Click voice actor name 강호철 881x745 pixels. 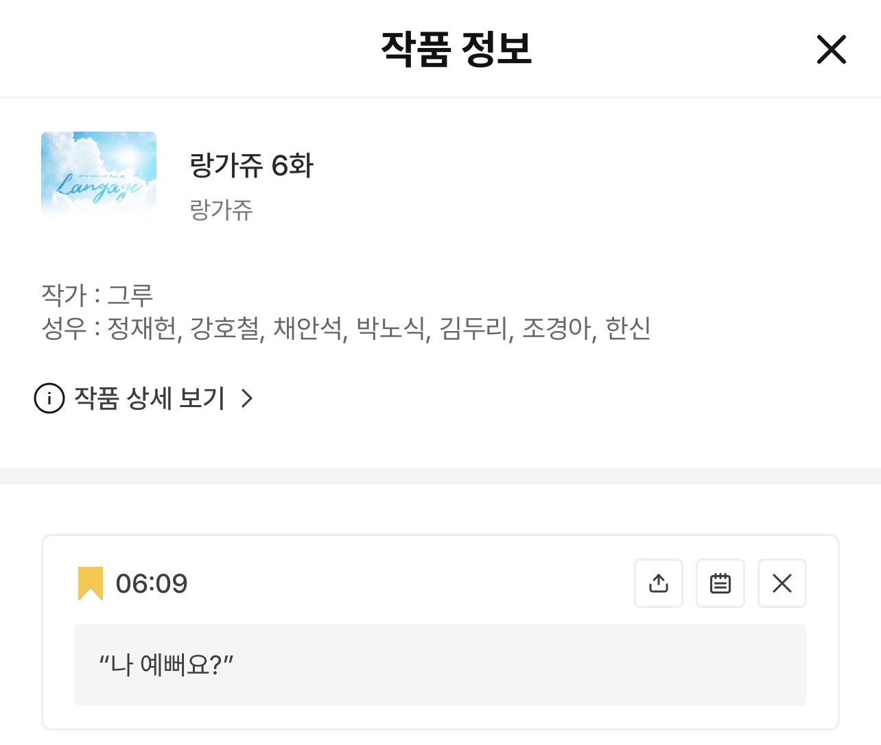[x=225, y=328]
